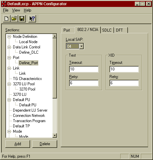Click the APPN Configurator title bar icon
This screenshot has width=153, height=160.
[x=4, y=4]
